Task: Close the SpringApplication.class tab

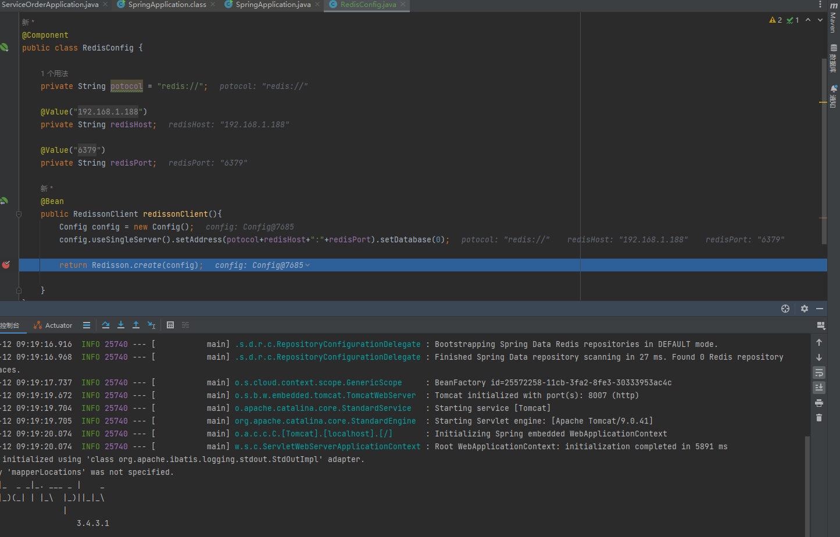Action: click(x=213, y=5)
